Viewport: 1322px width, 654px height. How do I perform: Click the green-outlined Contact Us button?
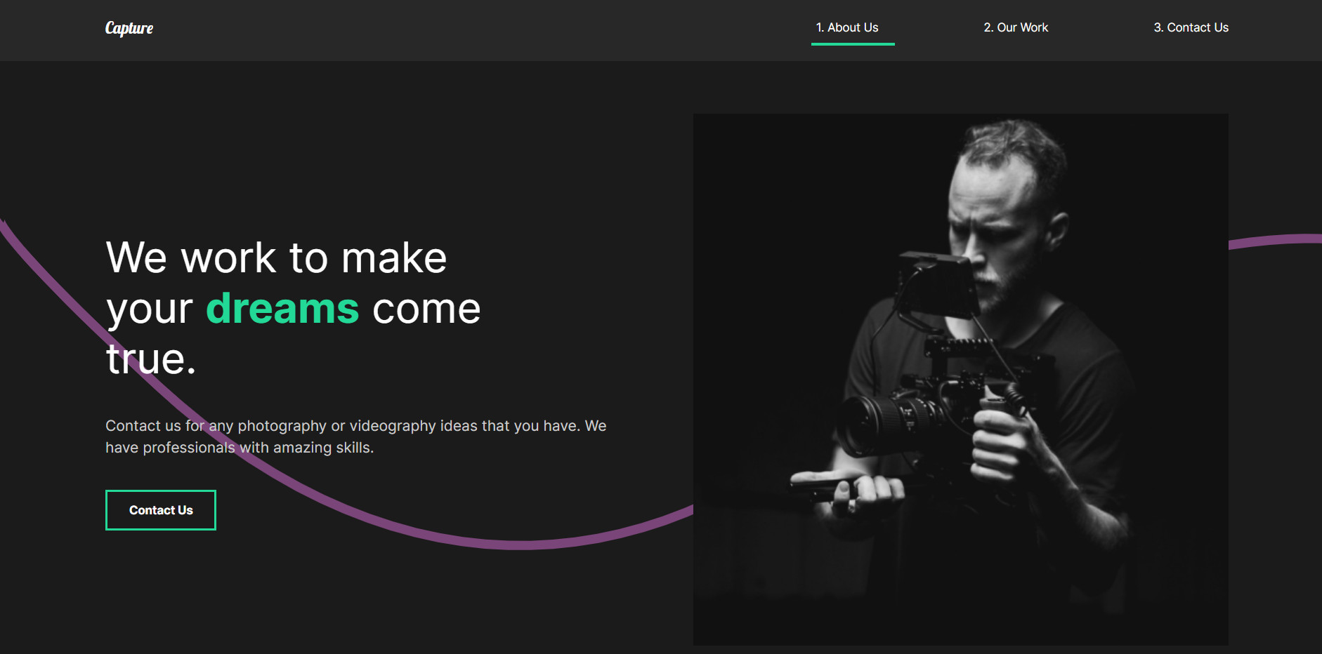pyautogui.click(x=161, y=510)
